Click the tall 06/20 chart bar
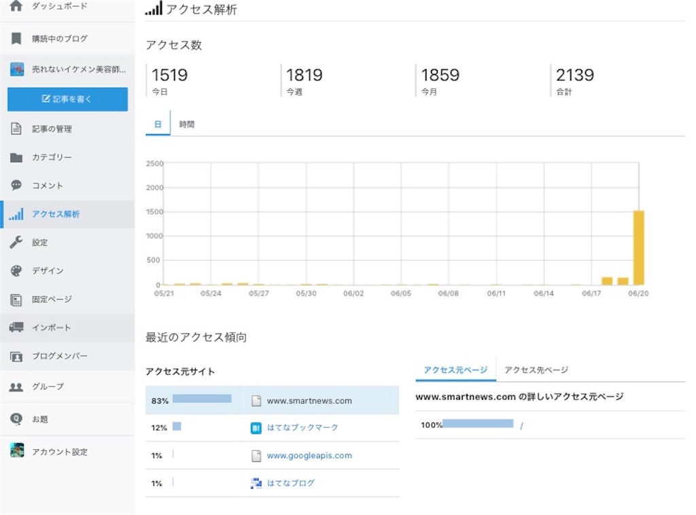696x515 pixels. pos(639,247)
